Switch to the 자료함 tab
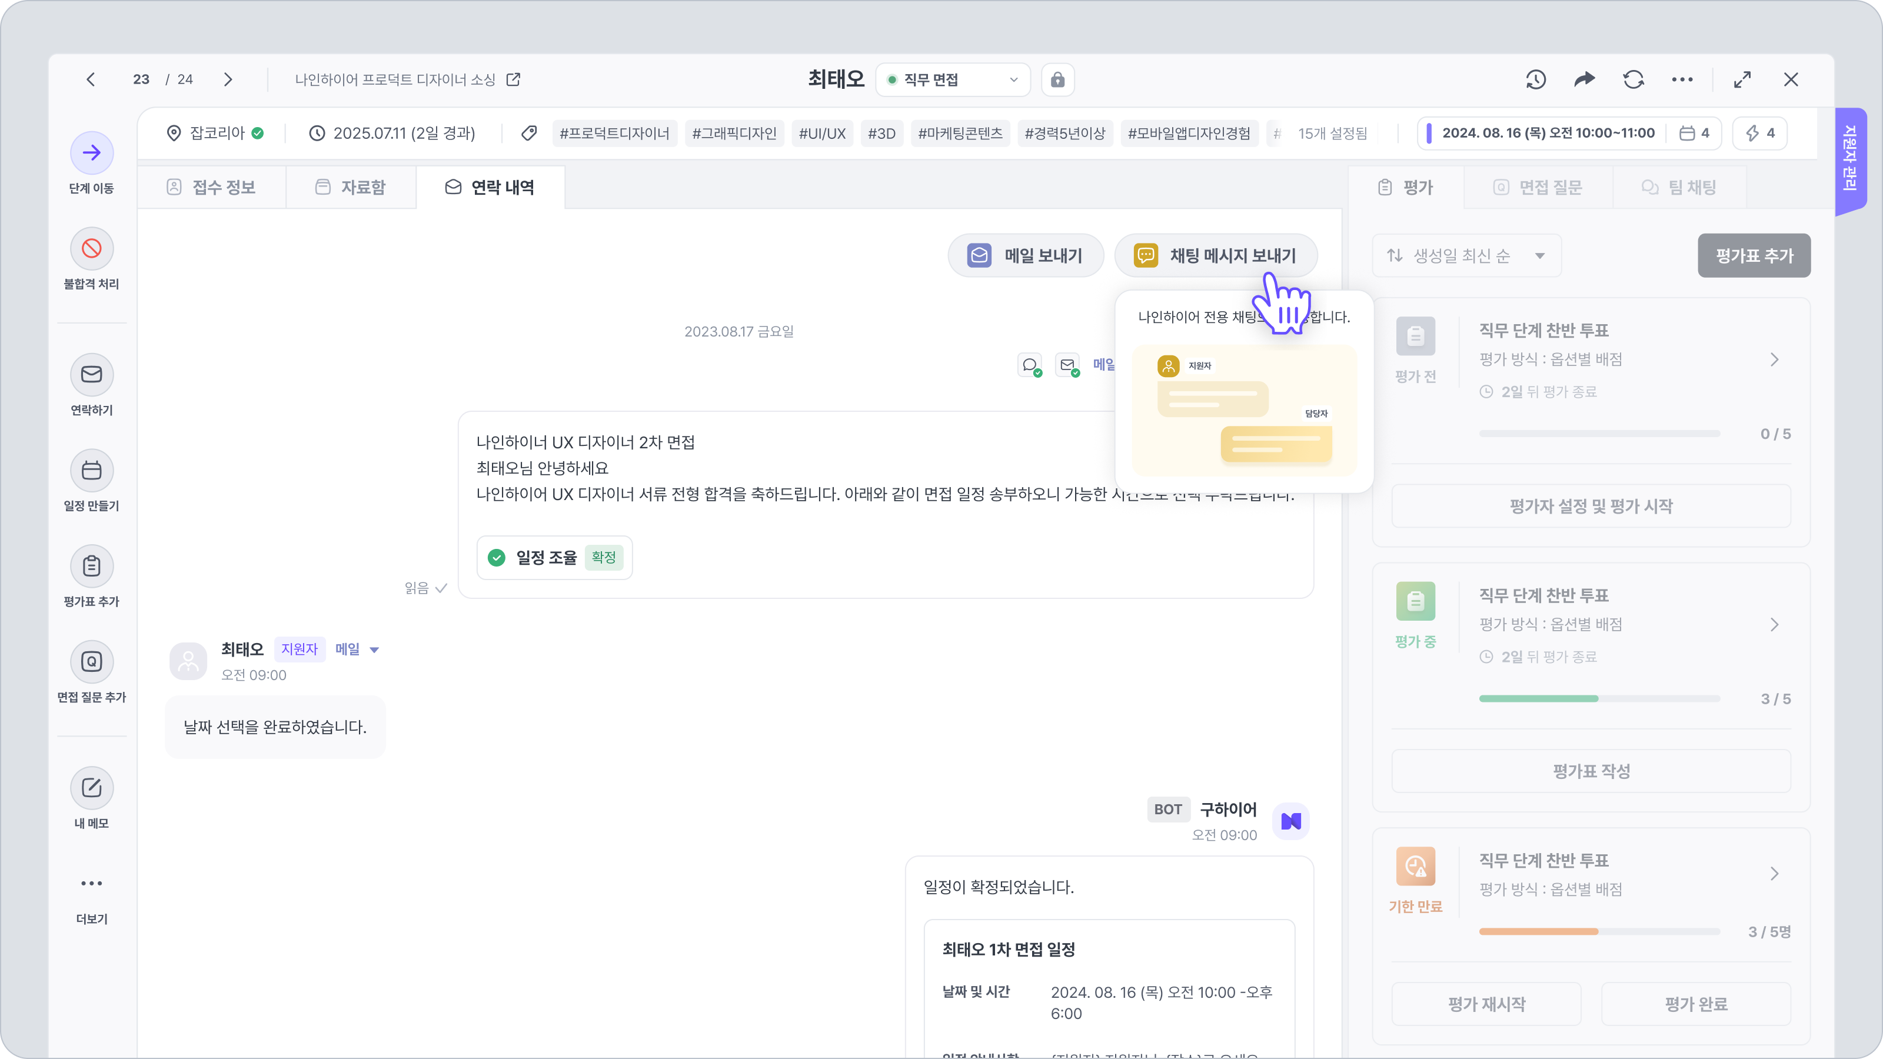The width and height of the screenshot is (1883, 1059). (x=351, y=187)
